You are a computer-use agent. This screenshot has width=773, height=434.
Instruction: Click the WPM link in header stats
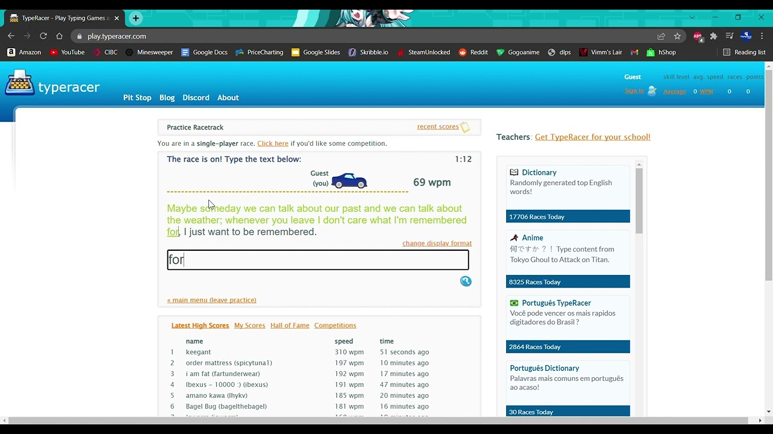706,92
